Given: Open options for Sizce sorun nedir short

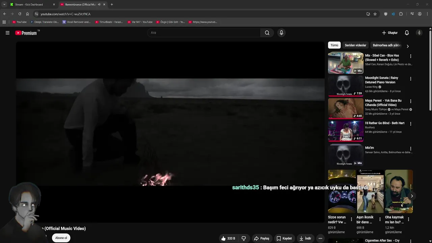Looking at the screenshot, I should tap(351, 219).
